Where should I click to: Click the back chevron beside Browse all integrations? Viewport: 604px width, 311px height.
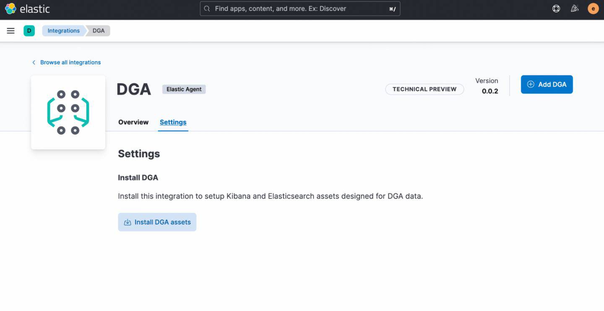point(34,62)
